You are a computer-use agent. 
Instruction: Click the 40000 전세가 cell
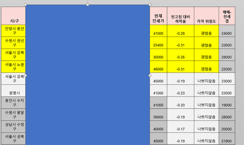pyautogui.click(x=159, y=127)
